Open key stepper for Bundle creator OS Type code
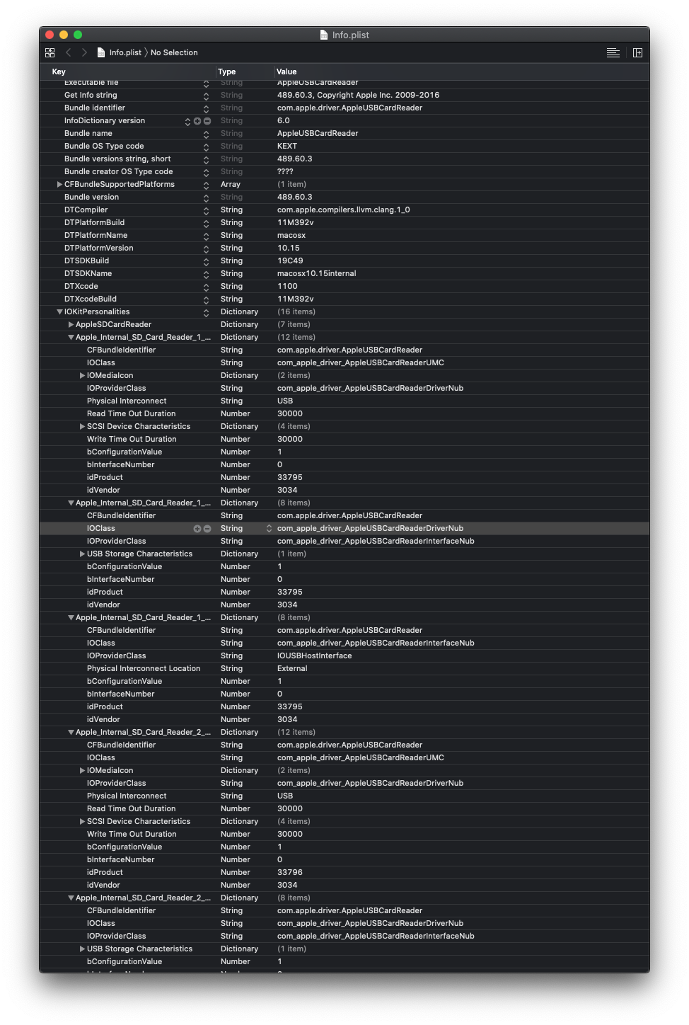Screen dimensions: 689x1025 (x=206, y=172)
